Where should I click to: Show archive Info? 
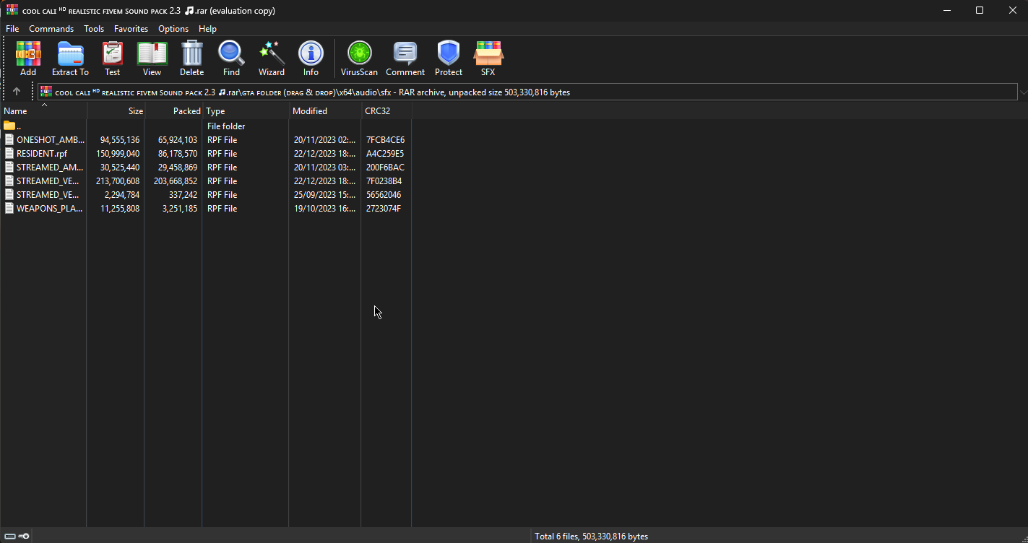(x=311, y=58)
